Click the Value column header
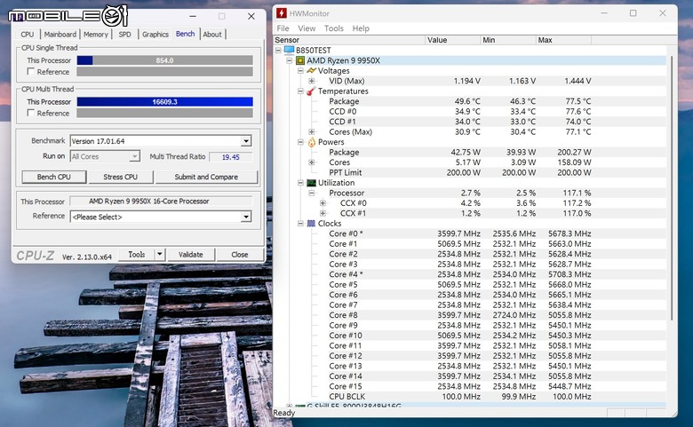 [x=452, y=40]
